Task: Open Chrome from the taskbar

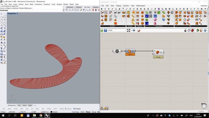Action: point(41,115)
